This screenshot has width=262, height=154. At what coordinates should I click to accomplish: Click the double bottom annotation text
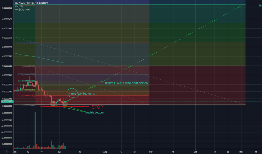coord(94,113)
